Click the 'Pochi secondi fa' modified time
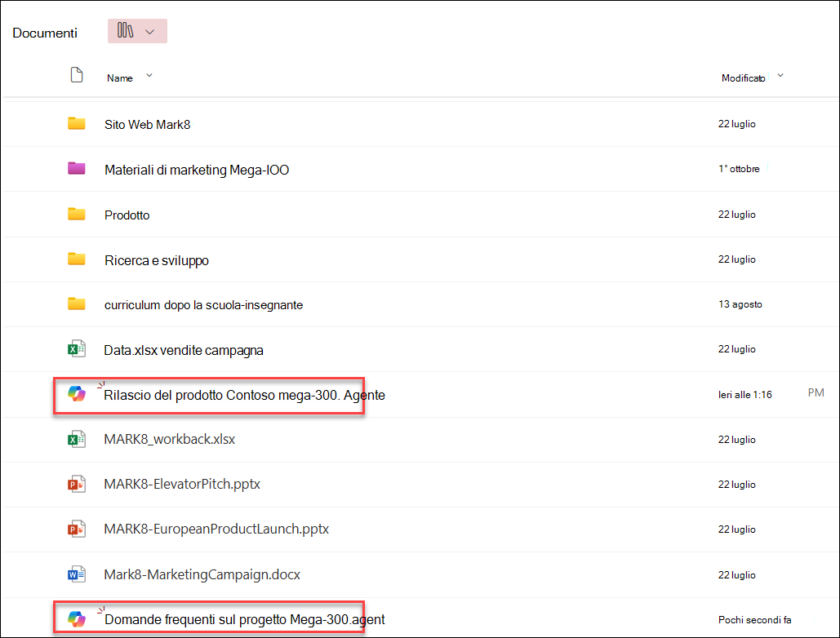Screen dimensions: 840x638 coord(754,620)
